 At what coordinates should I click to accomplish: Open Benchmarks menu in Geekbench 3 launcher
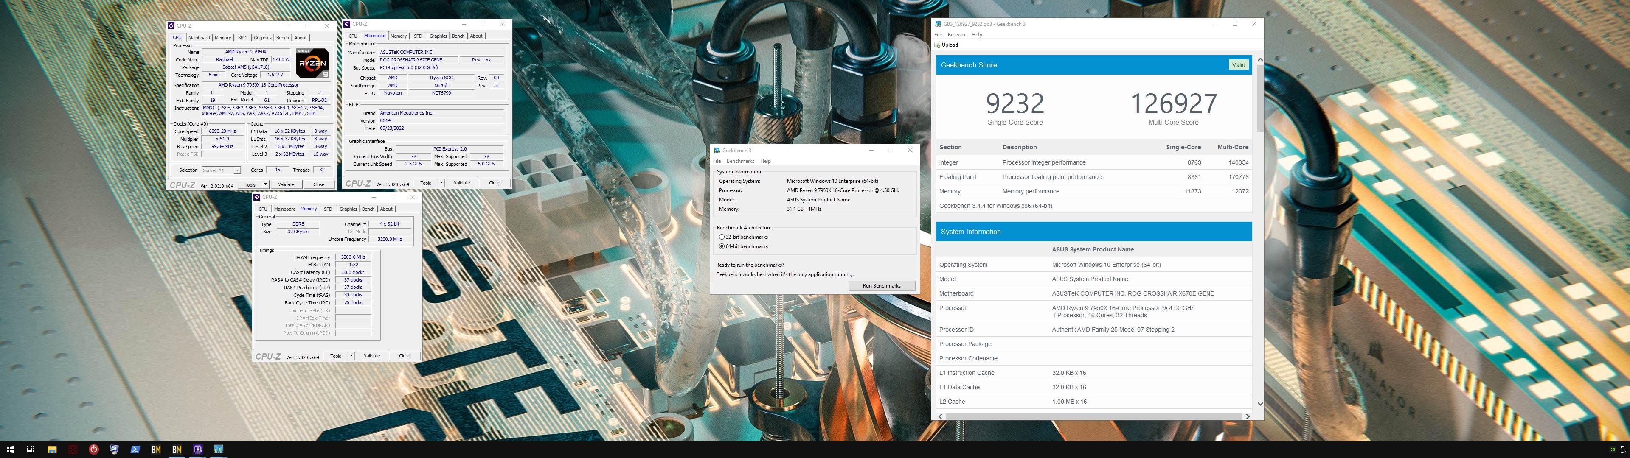pyautogui.click(x=740, y=161)
